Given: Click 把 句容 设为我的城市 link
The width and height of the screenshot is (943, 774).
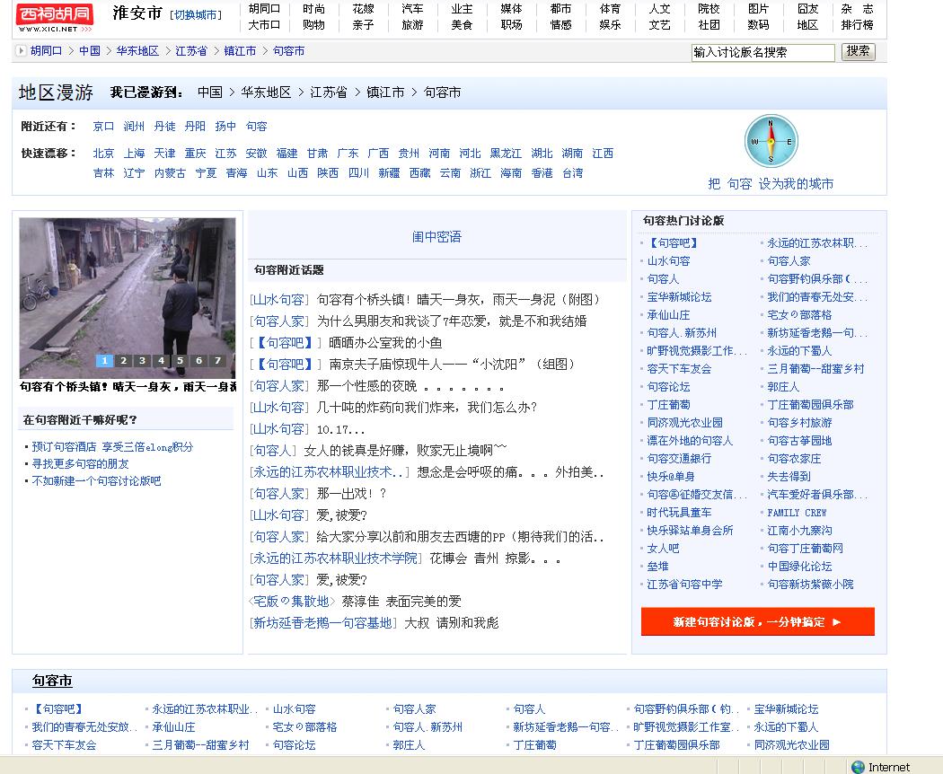Looking at the screenshot, I should (x=771, y=184).
